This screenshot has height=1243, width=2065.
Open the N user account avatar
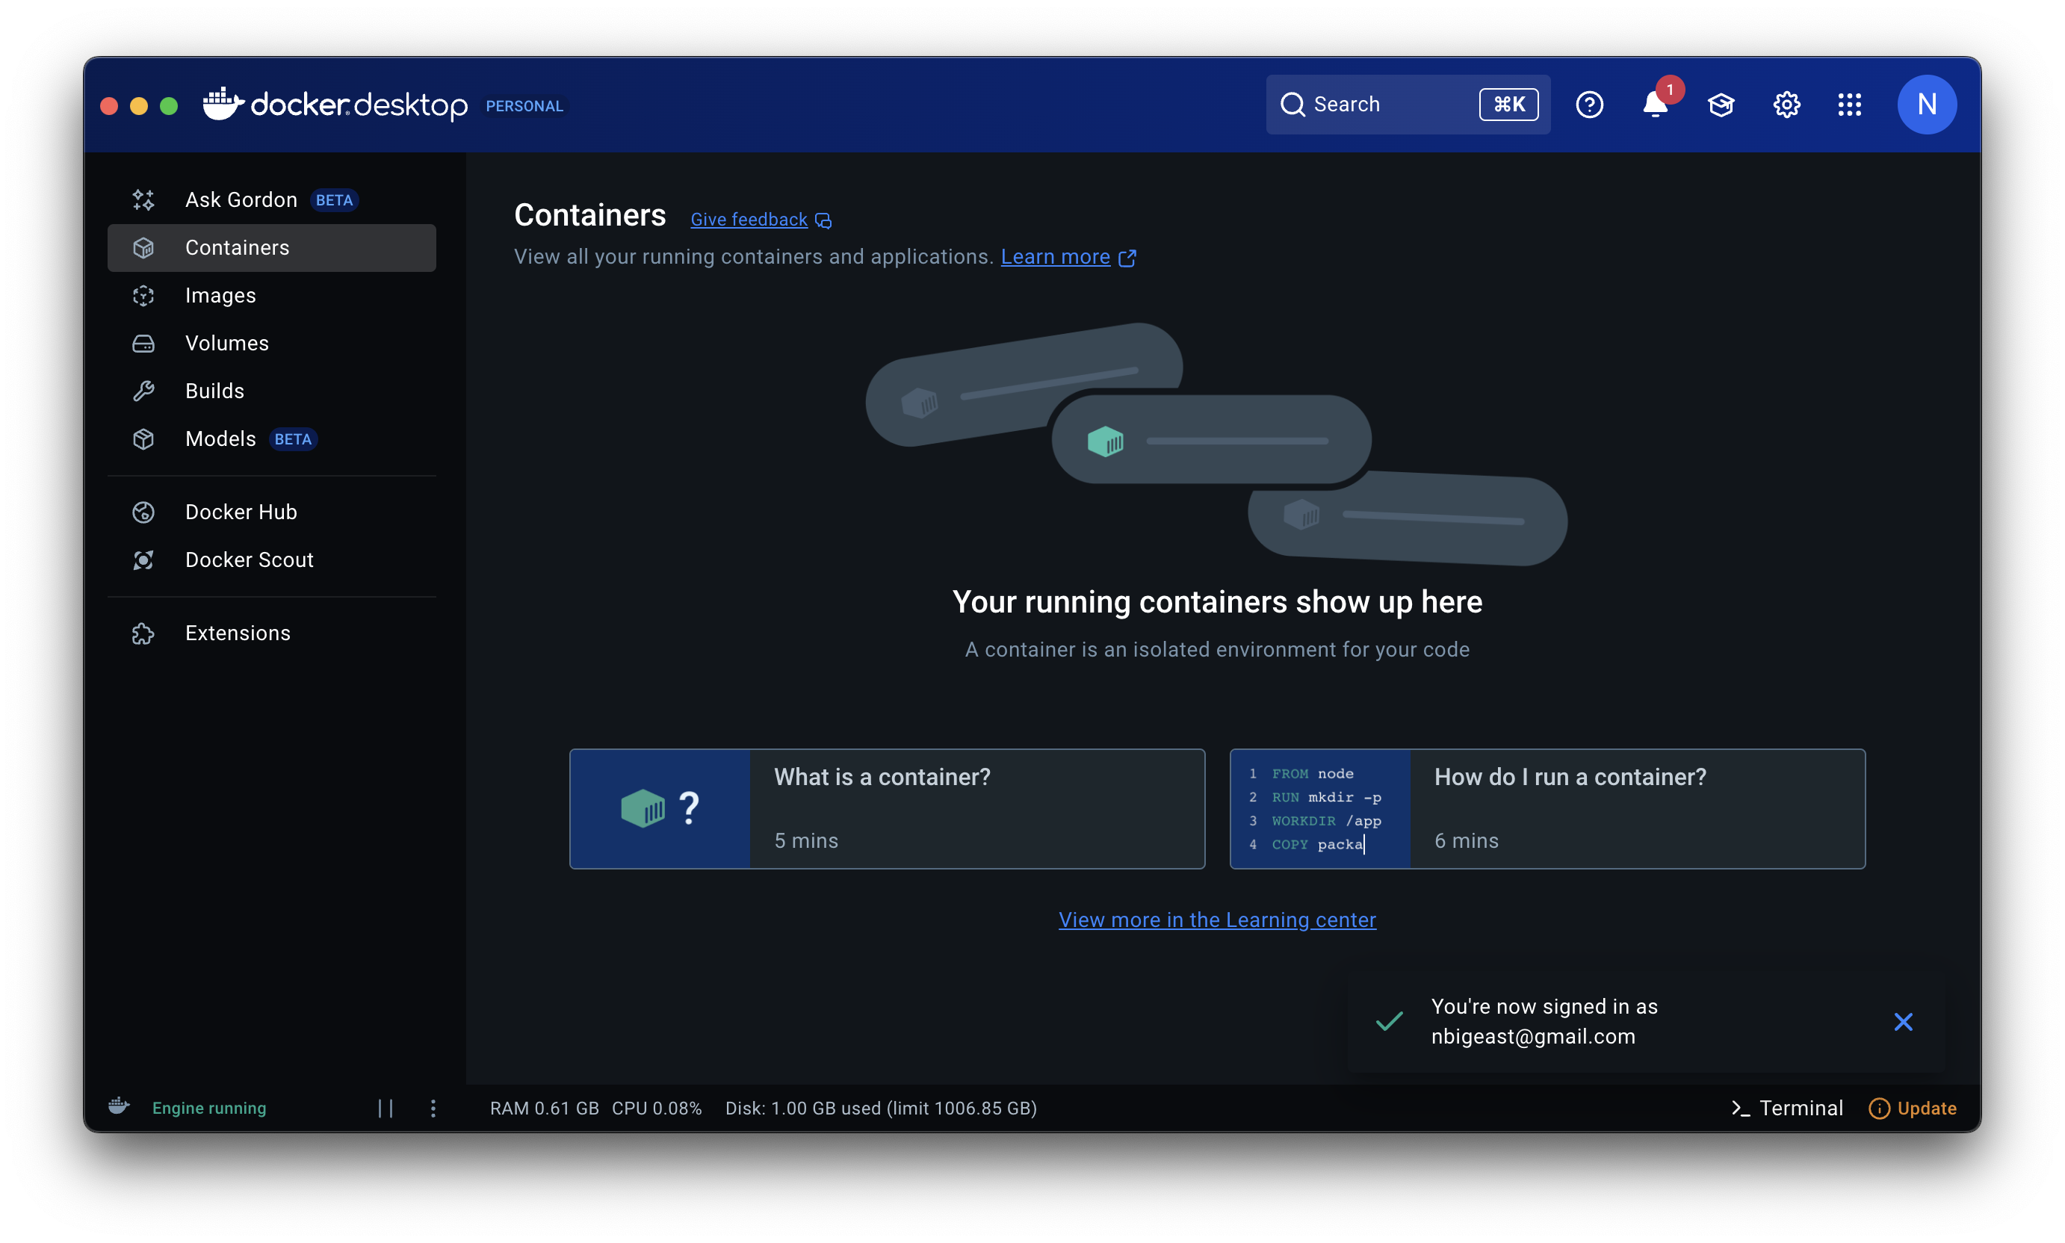(x=1926, y=105)
